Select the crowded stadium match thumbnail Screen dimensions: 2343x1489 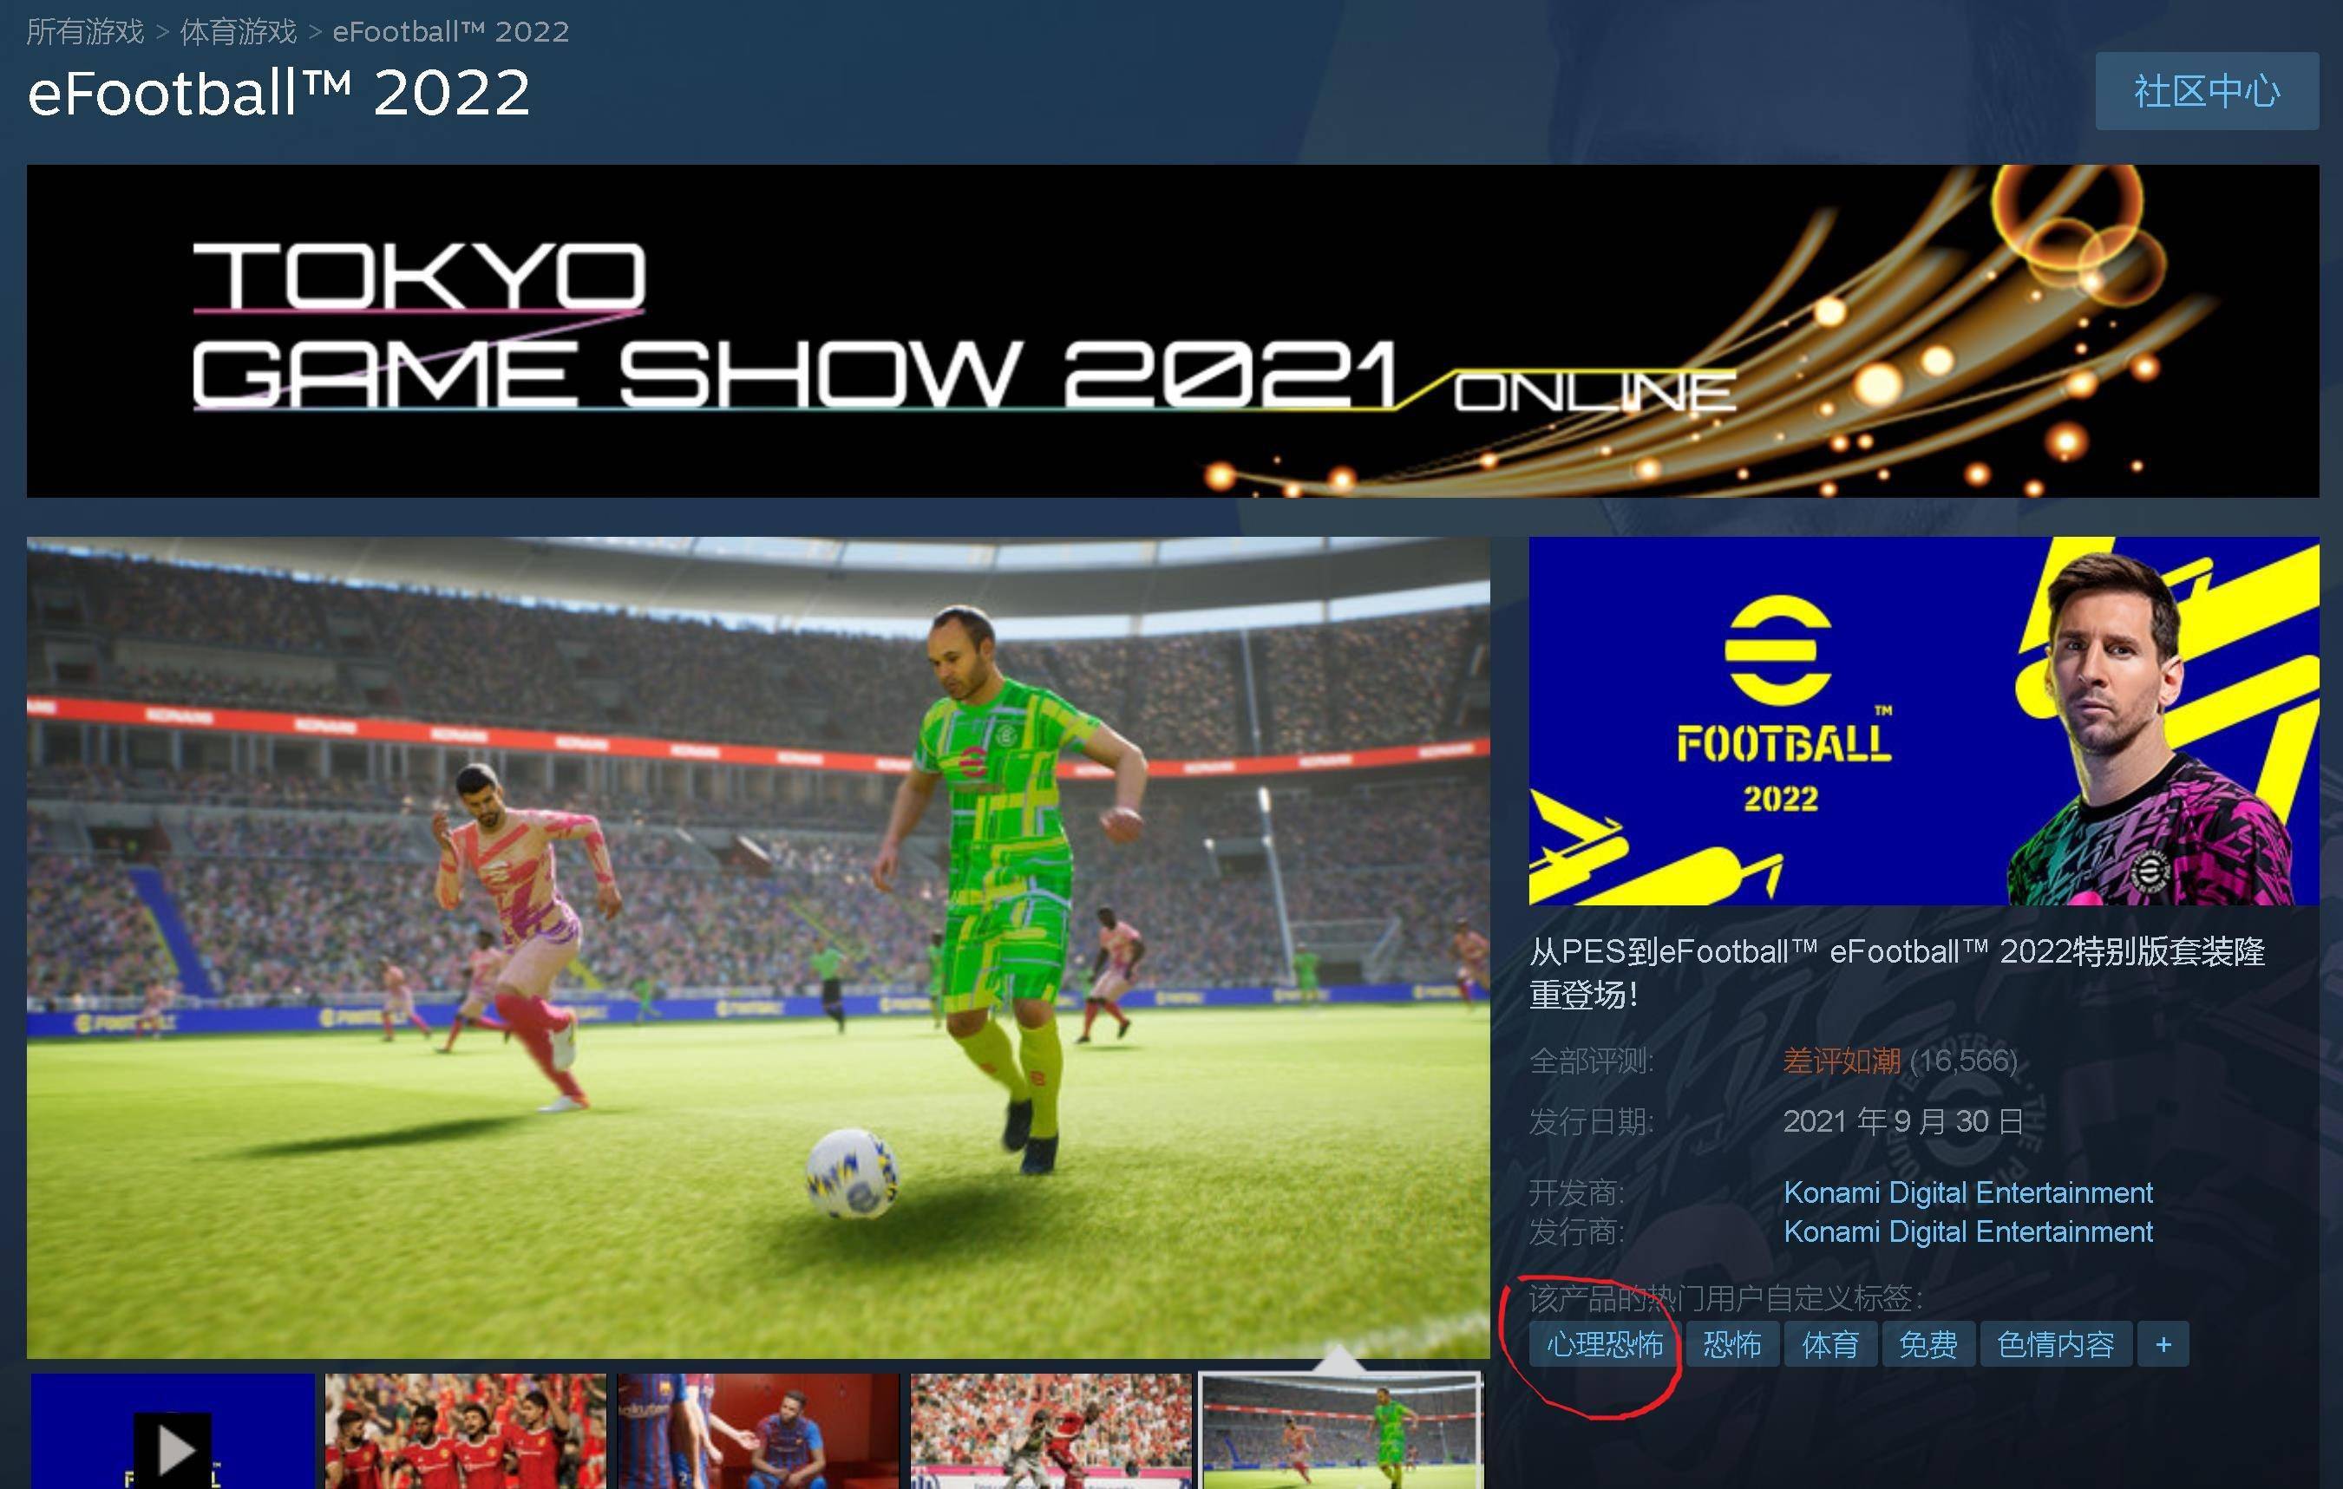click(1050, 1431)
